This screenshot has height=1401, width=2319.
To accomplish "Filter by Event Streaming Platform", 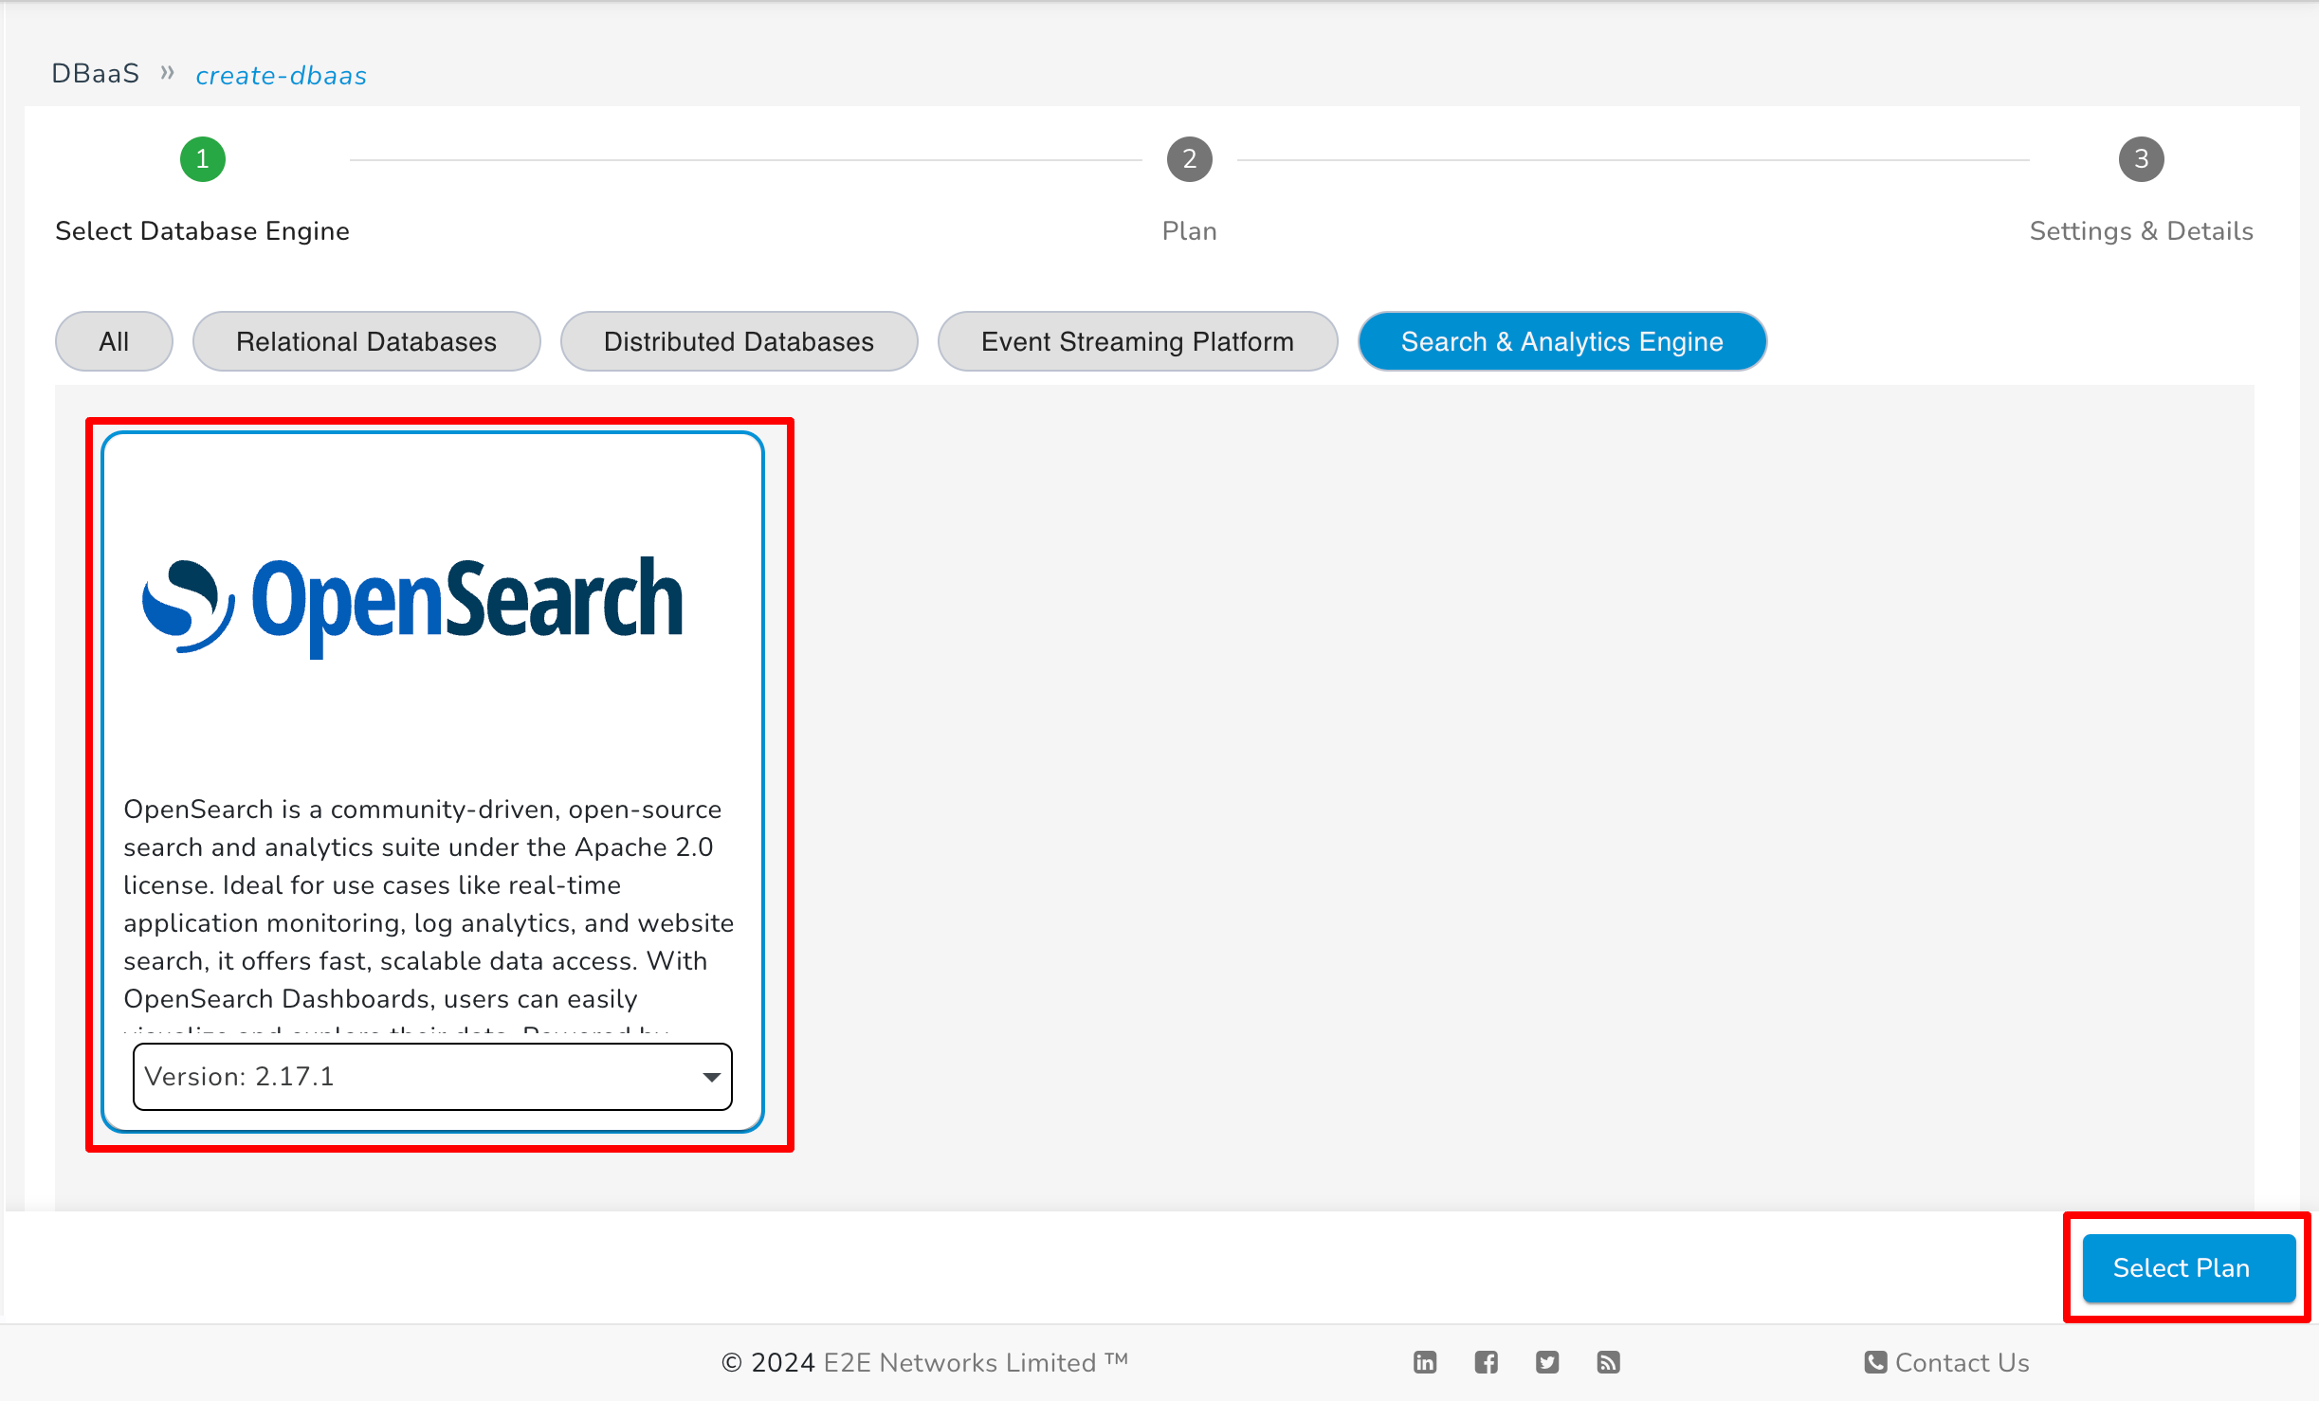I will click(x=1137, y=341).
